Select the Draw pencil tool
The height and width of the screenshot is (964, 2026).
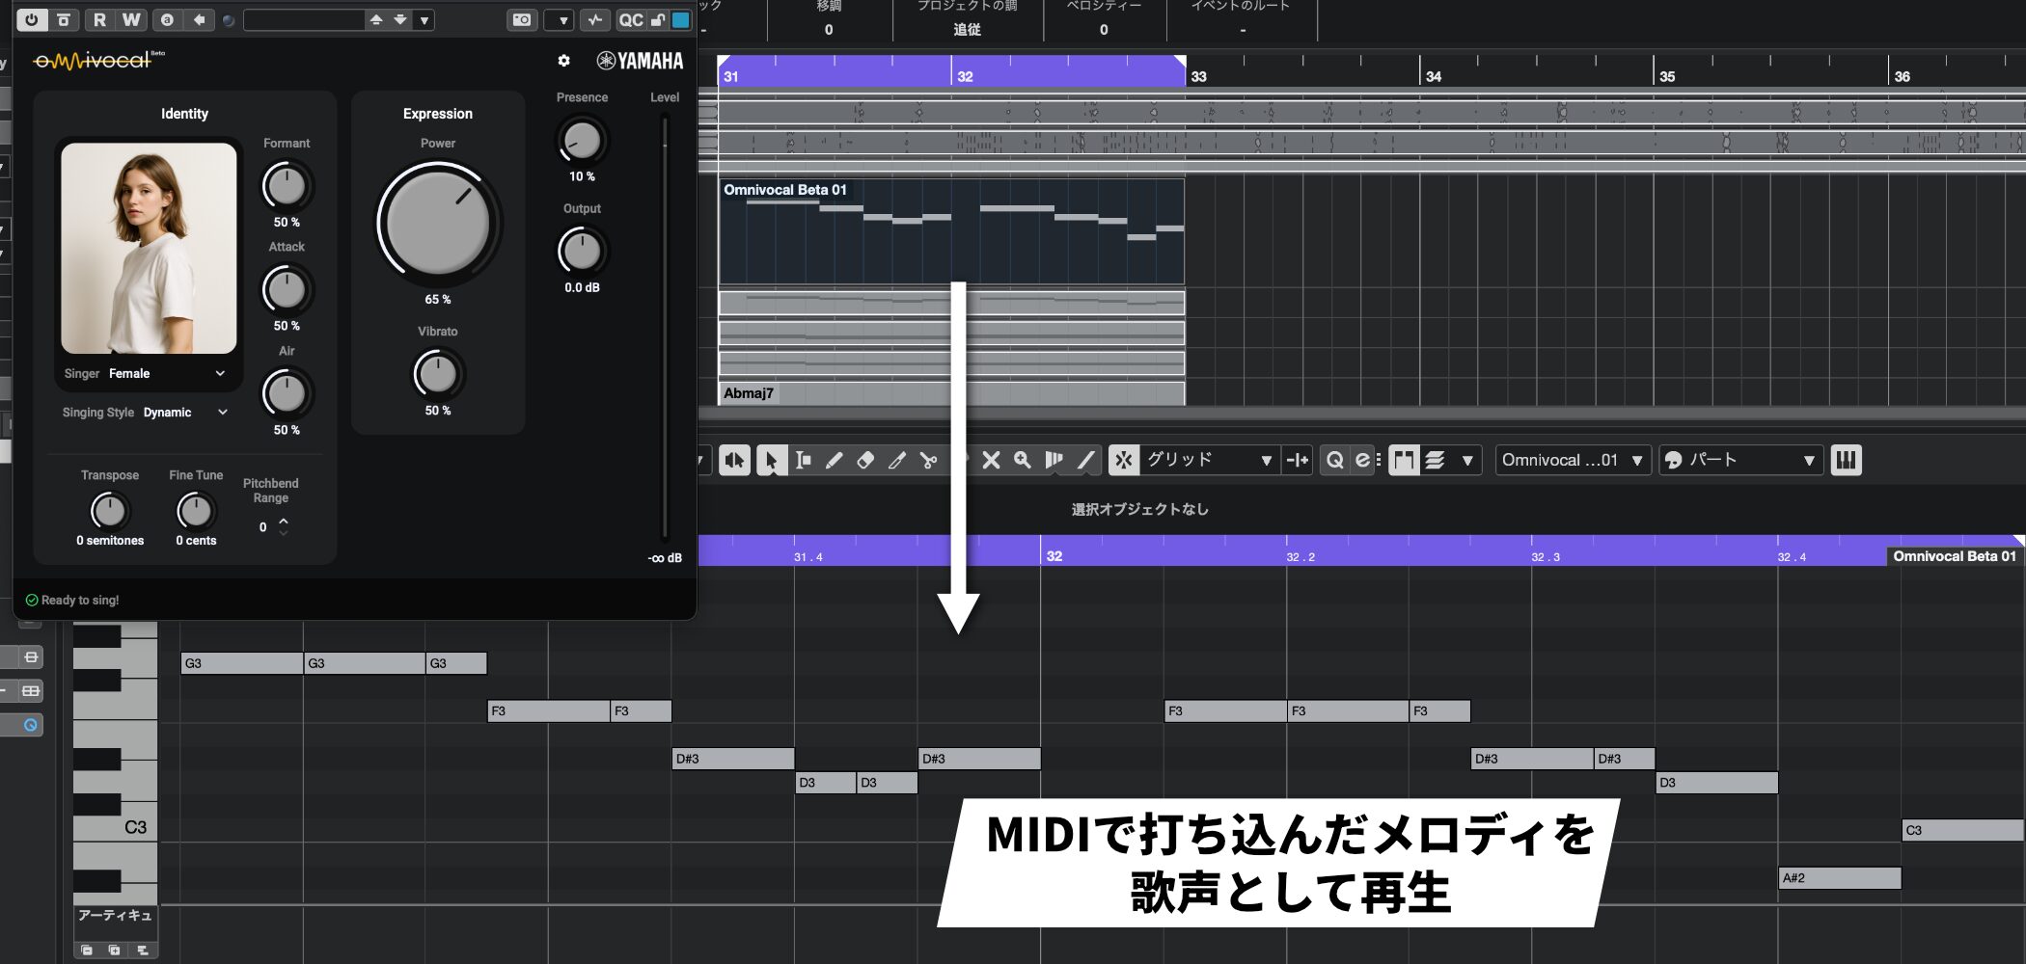(x=834, y=461)
